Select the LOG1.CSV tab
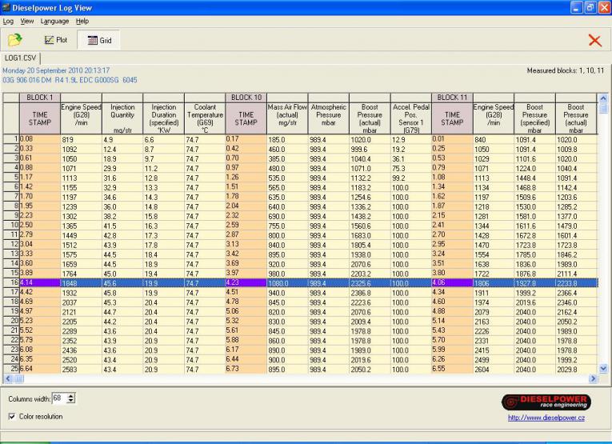 (20, 58)
